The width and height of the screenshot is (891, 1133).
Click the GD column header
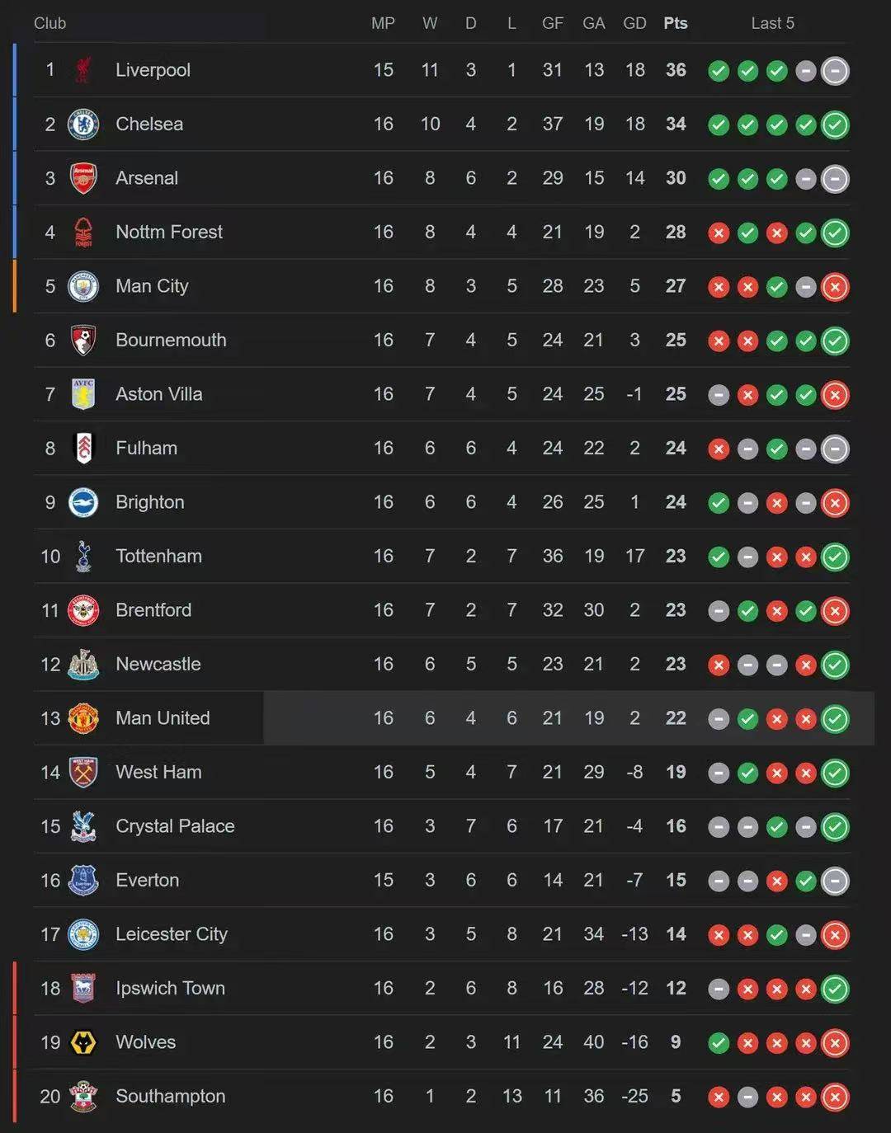pyautogui.click(x=634, y=23)
